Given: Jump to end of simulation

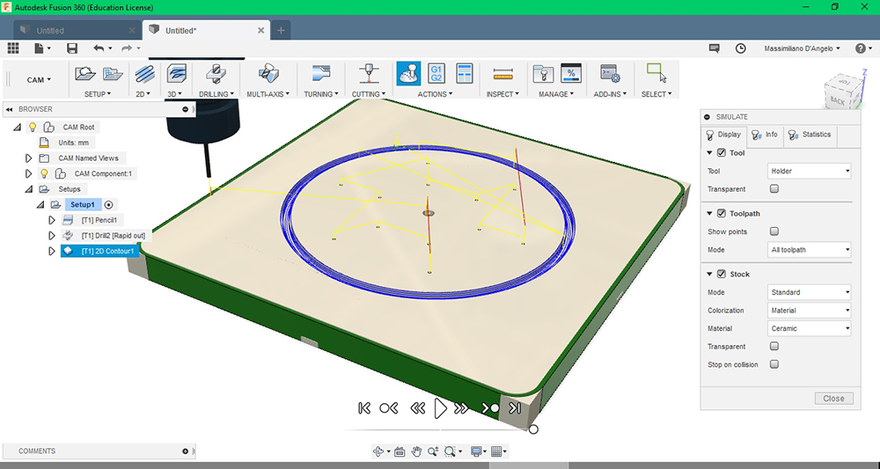Looking at the screenshot, I should 515,408.
